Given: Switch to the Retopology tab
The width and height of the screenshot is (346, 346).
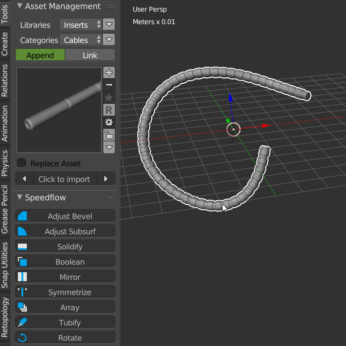Looking at the screenshot, I should pos(4,317).
